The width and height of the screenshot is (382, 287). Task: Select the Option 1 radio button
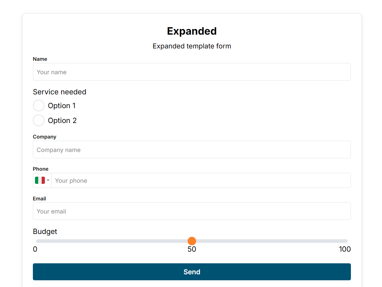[39, 106]
